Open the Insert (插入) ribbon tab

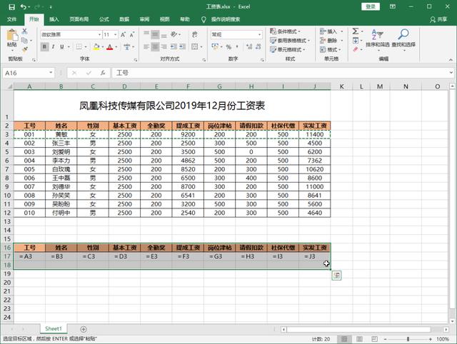pyautogui.click(x=54, y=19)
